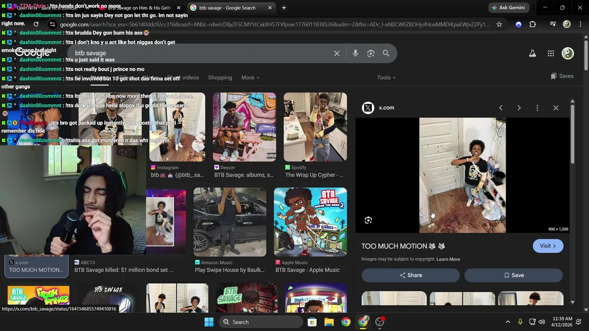Clear the search box with the X icon
The height and width of the screenshot is (331, 589).
337,53
